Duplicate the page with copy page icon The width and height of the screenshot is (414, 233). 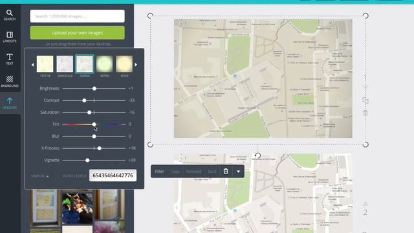click(x=365, y=100)
